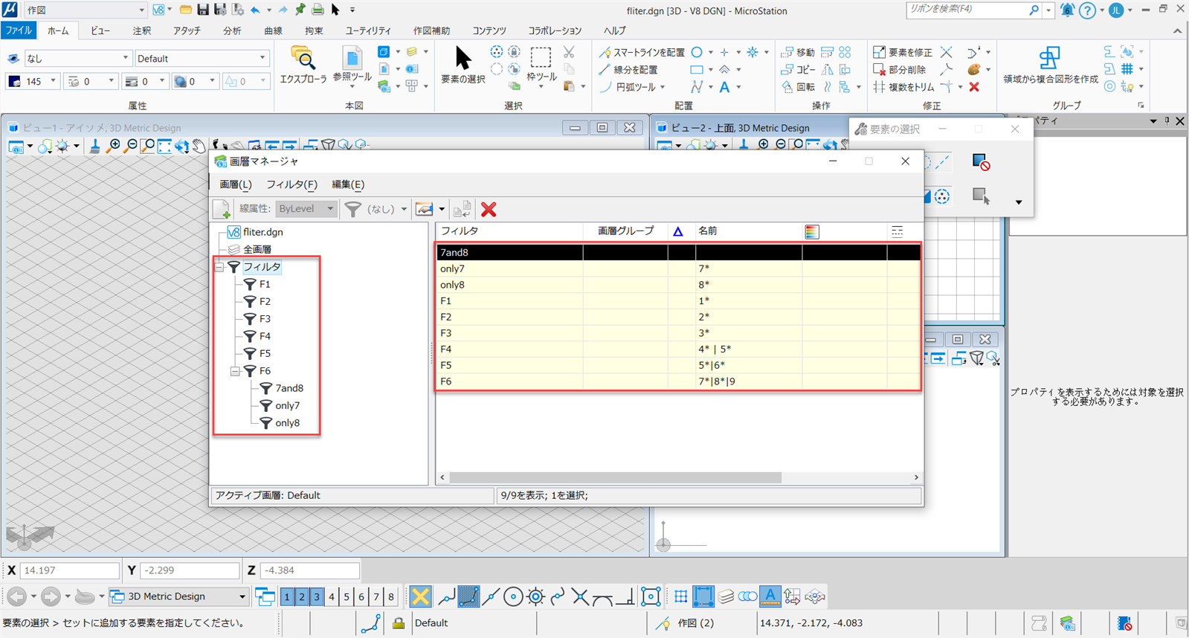Click the Rotate (回転) tool
Image resolution: width=1189 pixels, height=638 pixels.
tap(798, 87)
